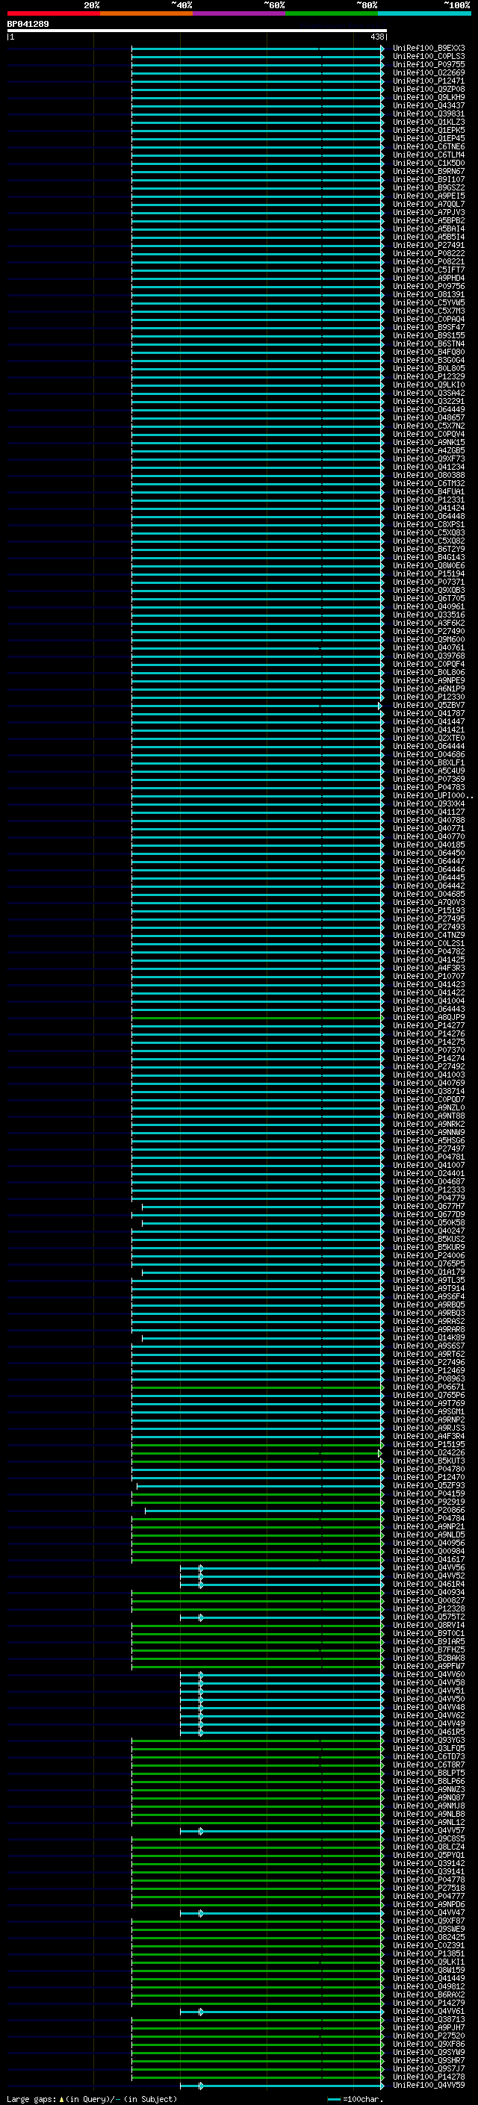This screenshot has width=478, height=2105.
Task: Select hit UniRef100_Q9LKH9
Action: [x=429, y=98]
